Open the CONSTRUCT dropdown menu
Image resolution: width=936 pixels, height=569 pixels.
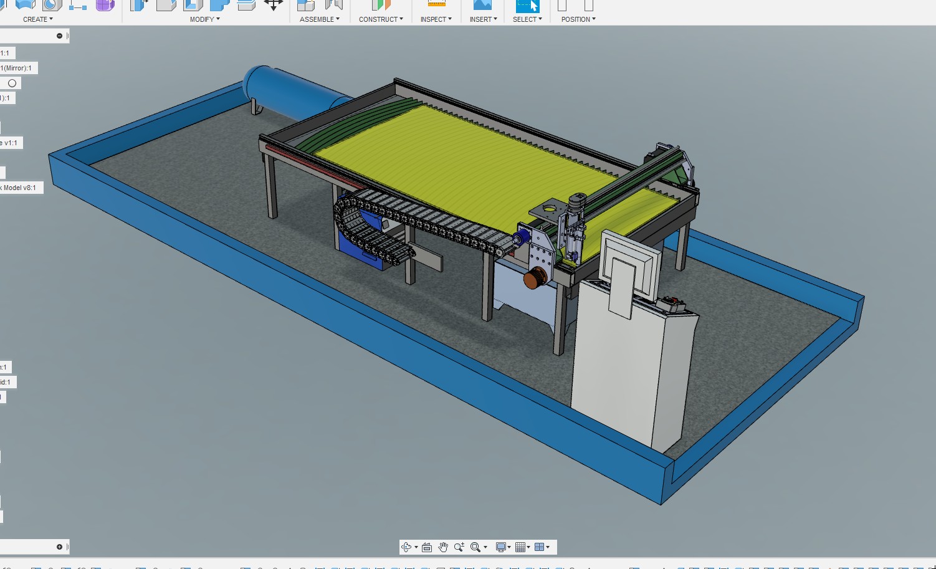tap(381, 19)
